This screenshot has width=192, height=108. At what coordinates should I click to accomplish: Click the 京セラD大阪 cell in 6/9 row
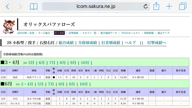coord(34,99)
